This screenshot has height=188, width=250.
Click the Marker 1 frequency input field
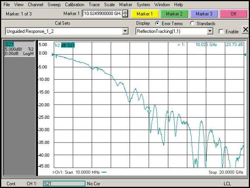(102, 14)
